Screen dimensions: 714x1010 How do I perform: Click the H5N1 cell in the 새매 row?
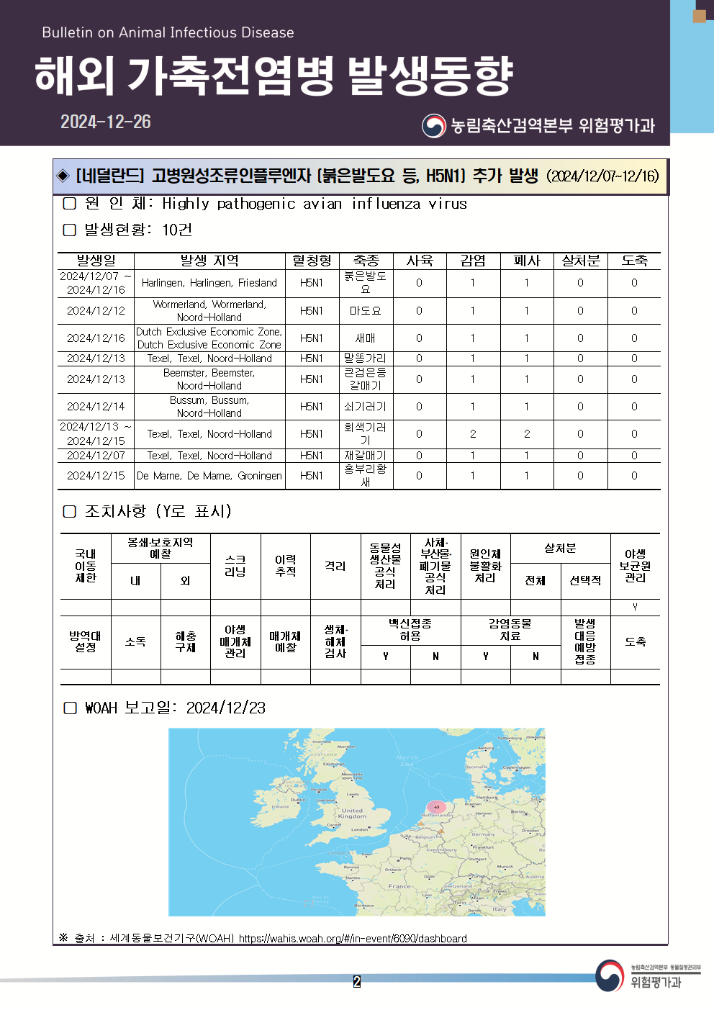click(312, 338)
